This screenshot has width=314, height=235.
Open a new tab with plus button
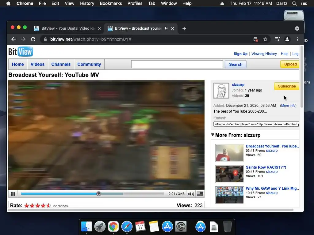(184, 28)
